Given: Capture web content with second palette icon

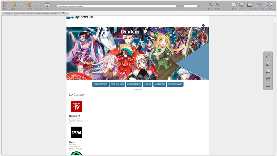Looking at the screenshot, I should coord(268,64).
